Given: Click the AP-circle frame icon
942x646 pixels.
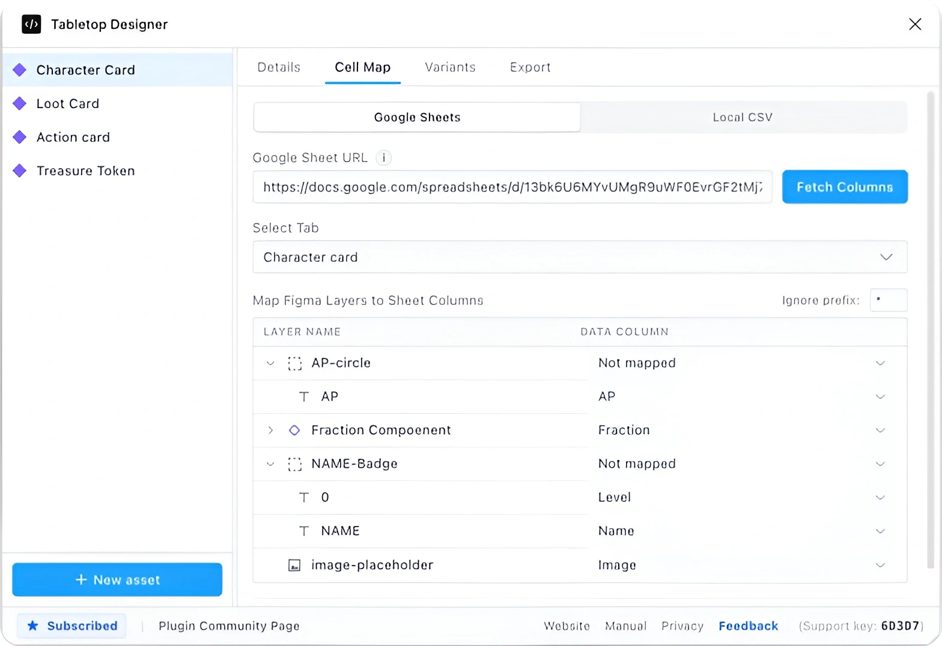Looking at the screenshot, I should [294, 363].
